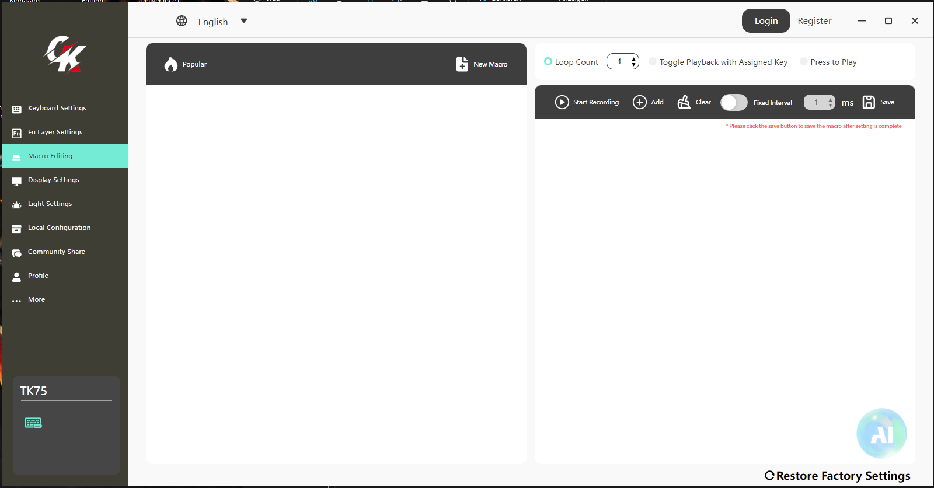Increase the Loop Count stepper value
This screenshot has height=488, width=934.
633,59
